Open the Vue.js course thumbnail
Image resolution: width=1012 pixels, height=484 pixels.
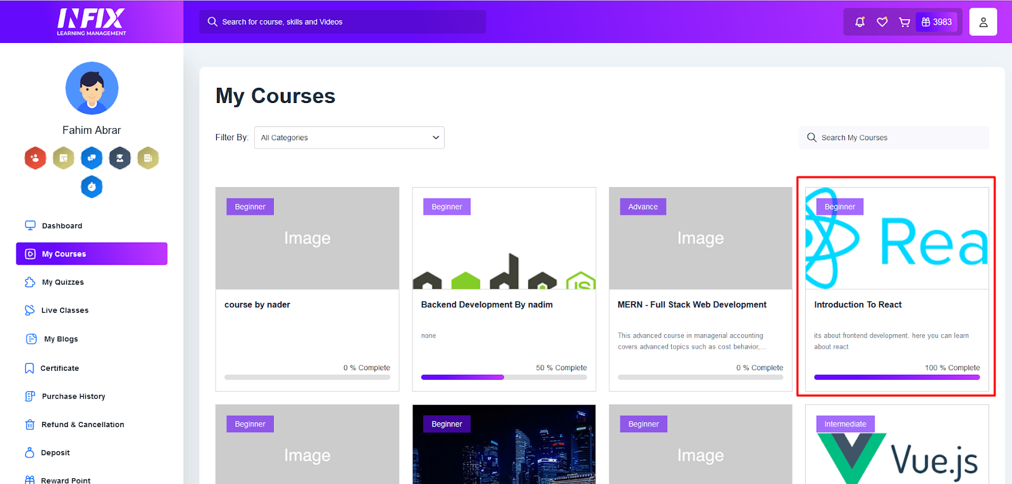tap(897, 445)
